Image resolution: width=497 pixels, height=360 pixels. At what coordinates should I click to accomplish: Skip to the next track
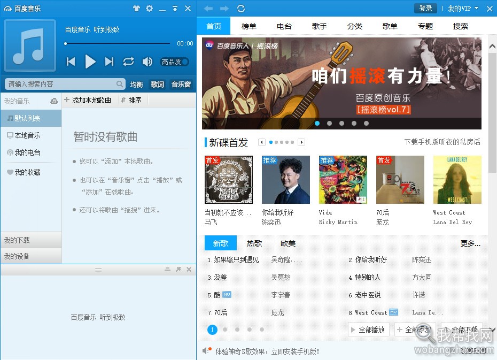[x=110, y=62]
